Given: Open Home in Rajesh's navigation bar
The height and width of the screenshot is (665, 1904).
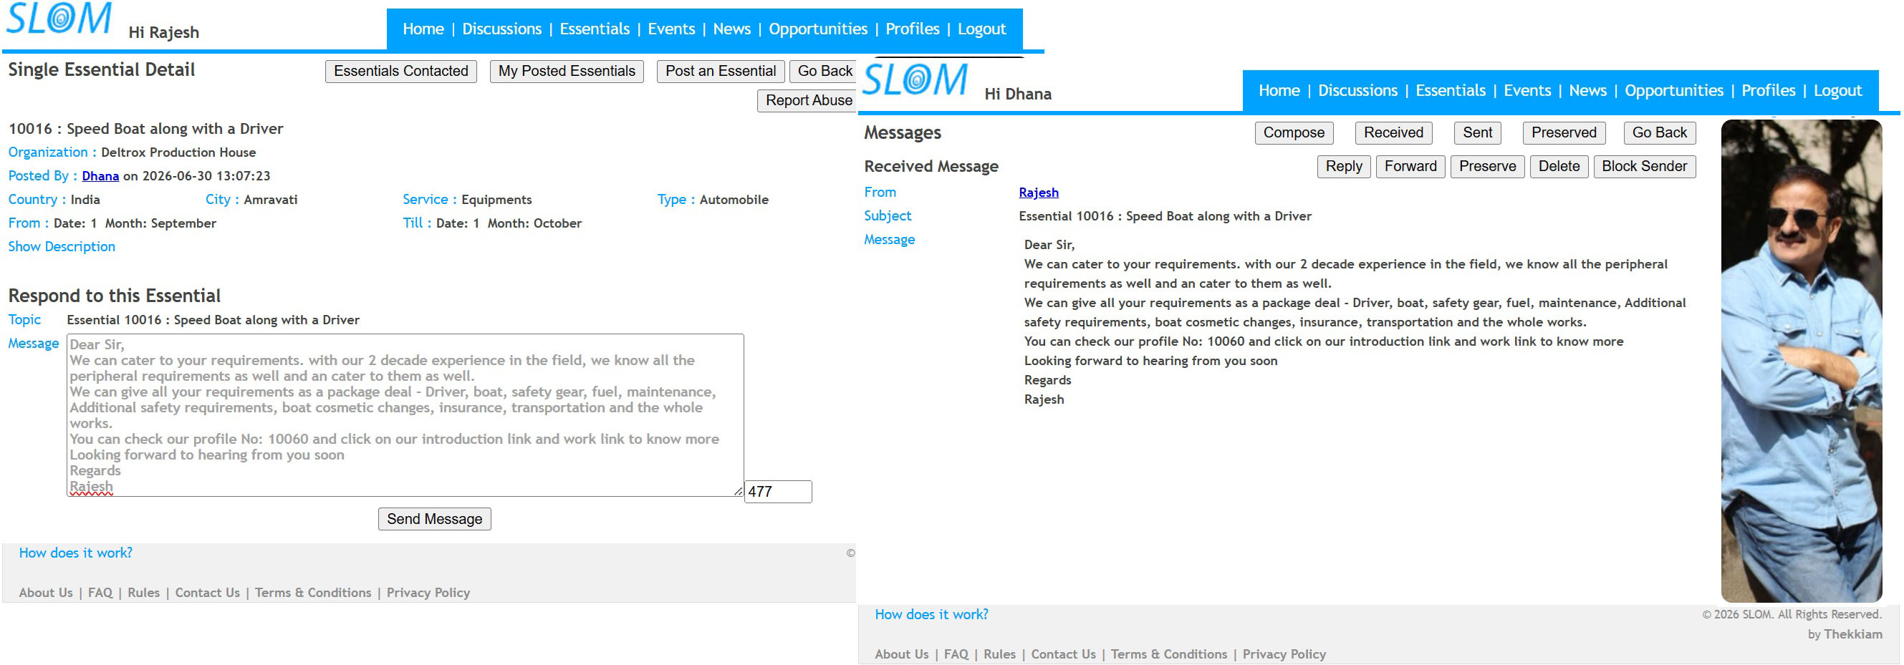Looking at the screenshot, I should point(423,29).
